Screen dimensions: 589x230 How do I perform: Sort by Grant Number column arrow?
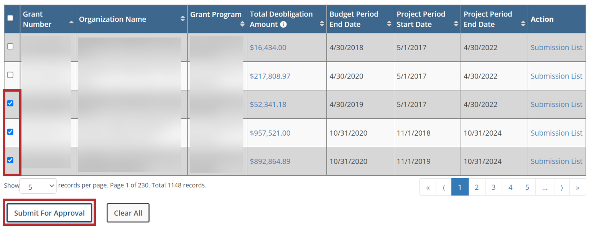[71, 22]
